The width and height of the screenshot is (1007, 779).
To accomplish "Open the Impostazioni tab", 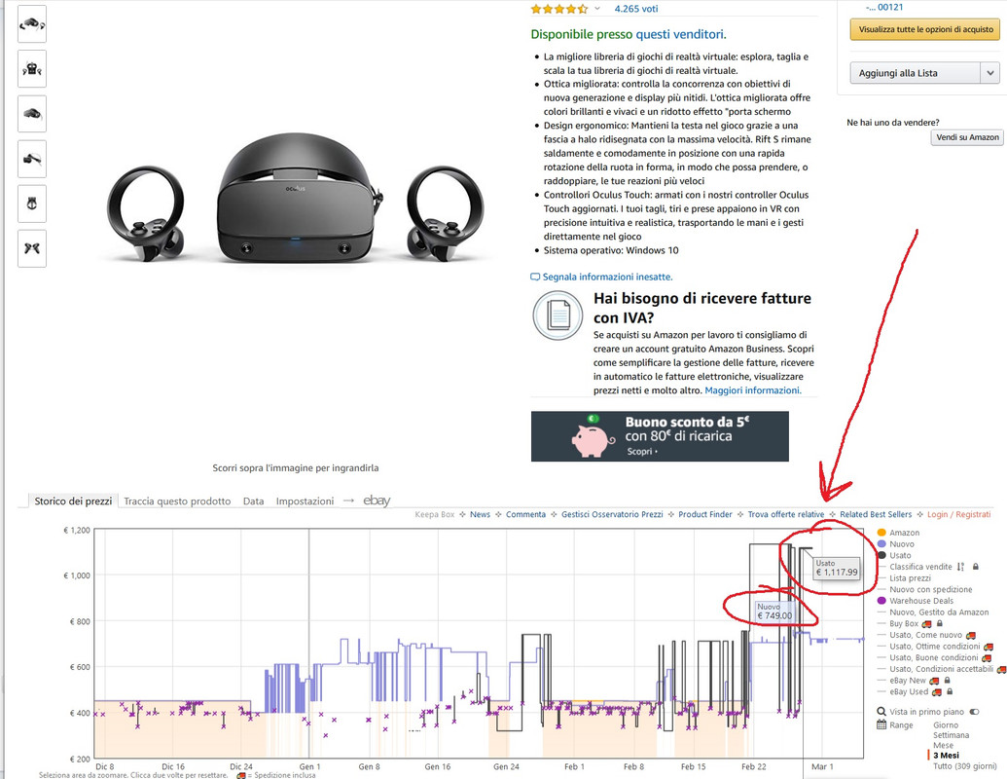I will tap(306, 501).
